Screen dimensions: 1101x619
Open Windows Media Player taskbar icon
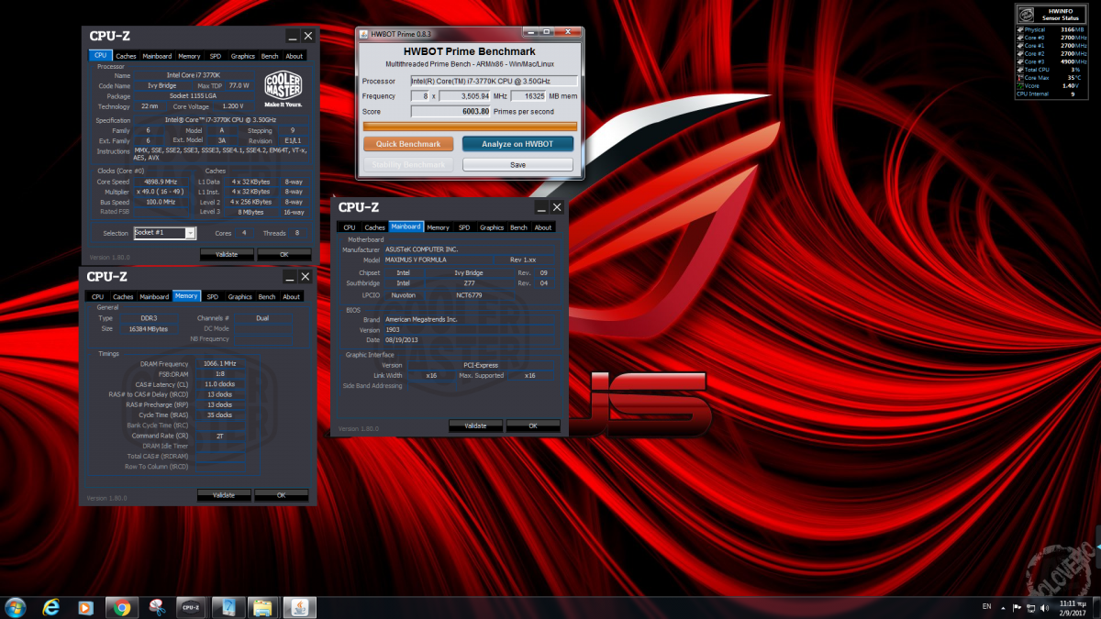tap(85, 606)
